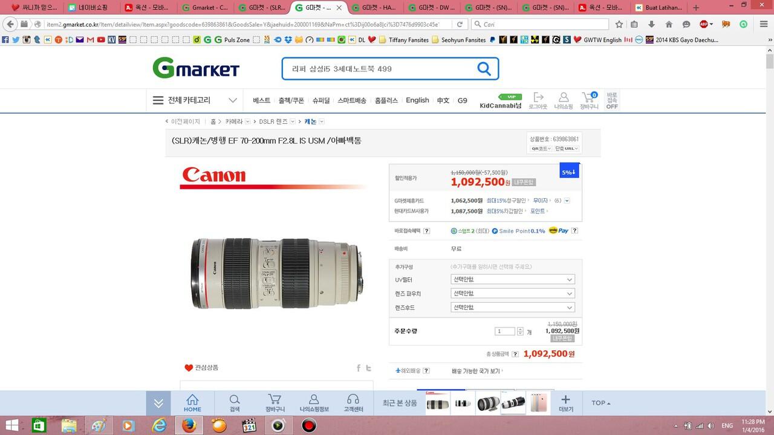Switch to English site menu item
This screenshot has height=435, width=774.
[x=417, y=100]
